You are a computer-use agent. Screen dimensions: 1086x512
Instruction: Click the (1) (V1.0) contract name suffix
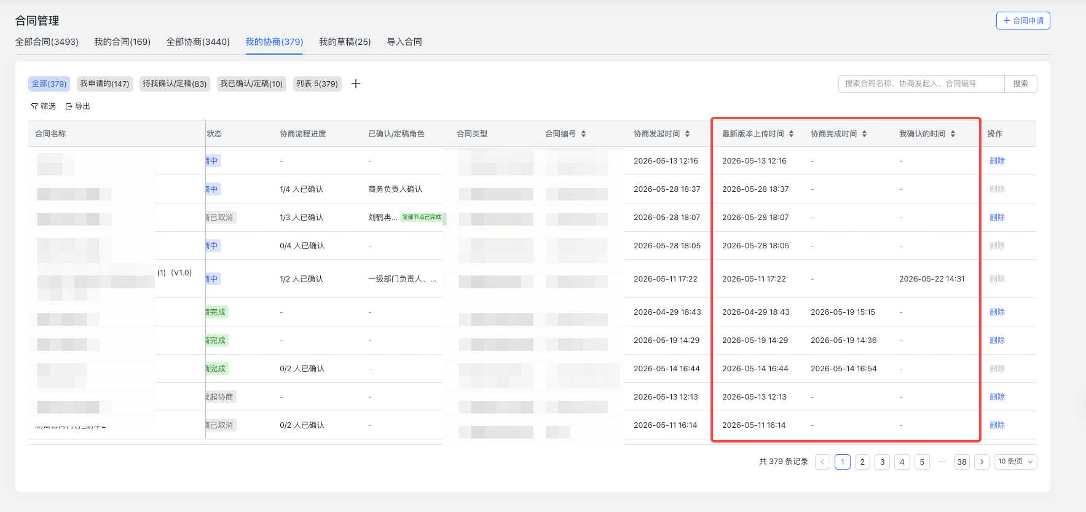click(175, 273)
